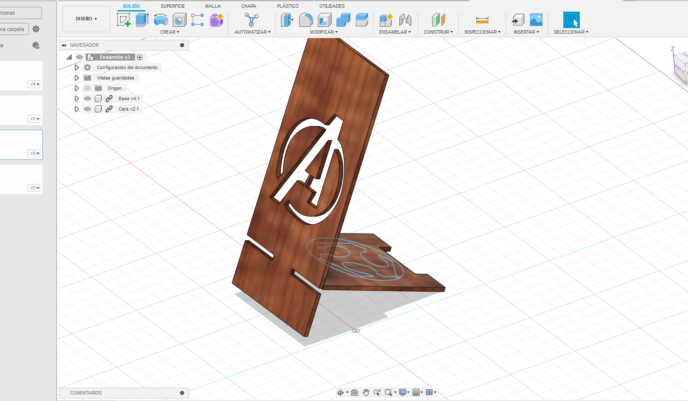Switch to the CHAPA tab
688x401 pixels.
(x=249, y=6)
